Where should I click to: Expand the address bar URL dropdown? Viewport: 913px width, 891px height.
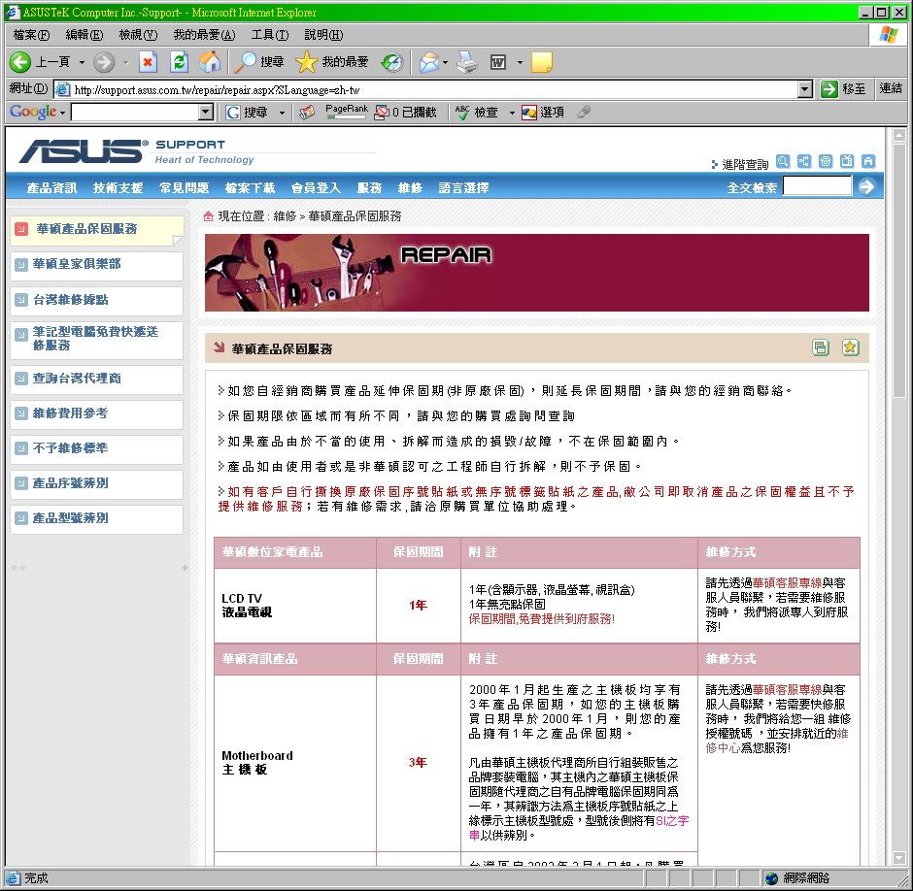[804, 89]
